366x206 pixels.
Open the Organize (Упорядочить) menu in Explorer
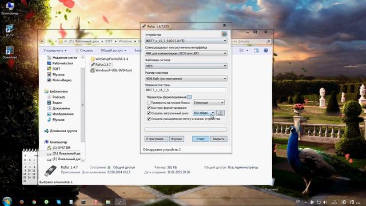pyautogui.click(x=55, y=50)
